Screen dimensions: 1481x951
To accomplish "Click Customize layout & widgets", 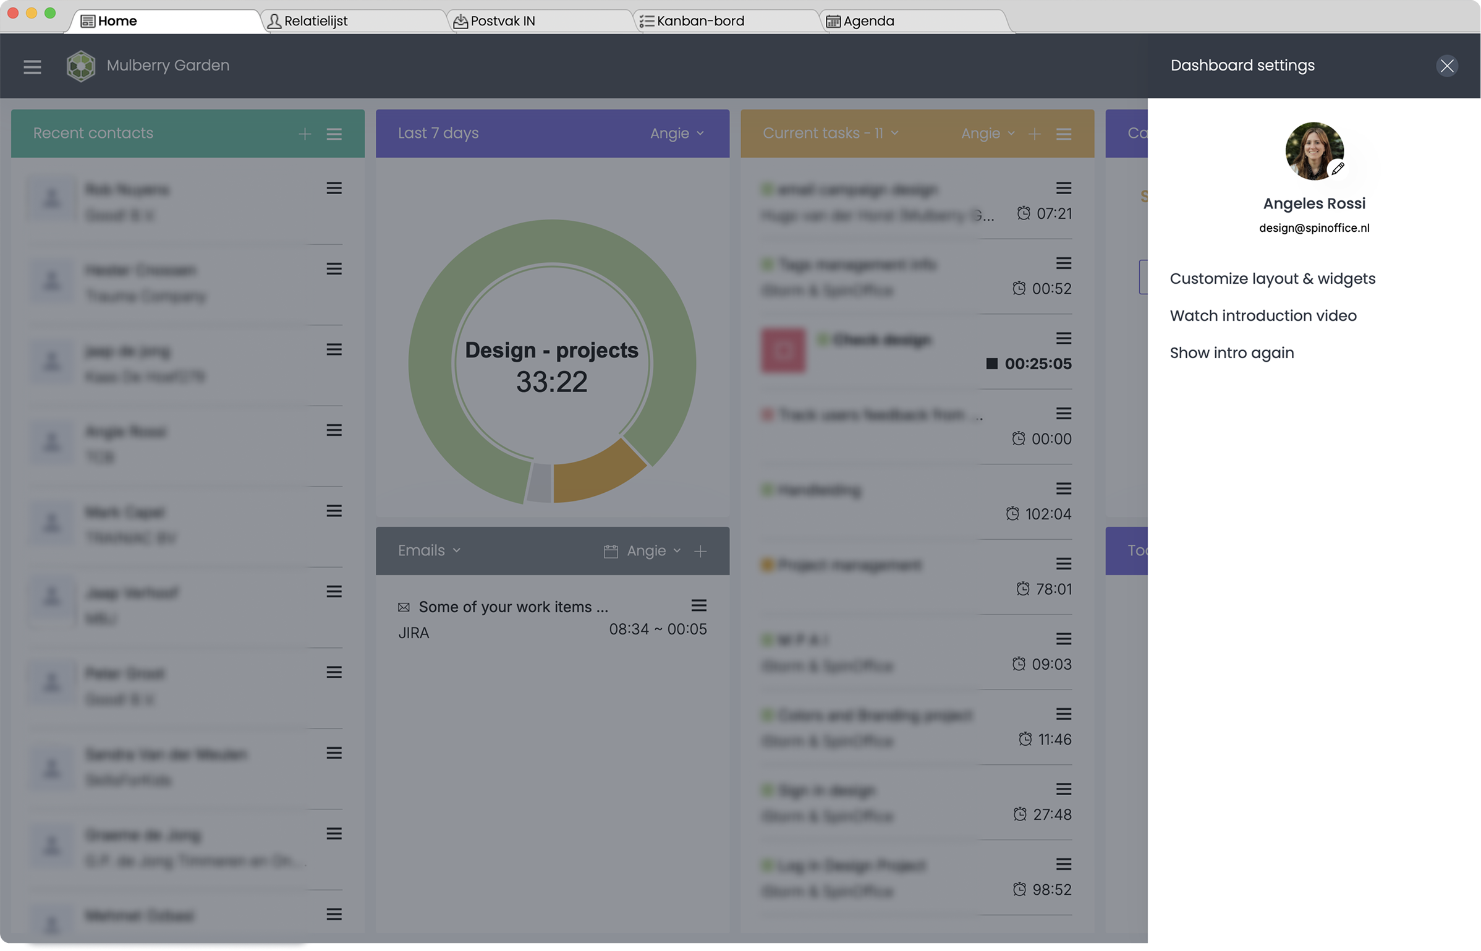I will pyautogui.click(x=1272, y=278).
